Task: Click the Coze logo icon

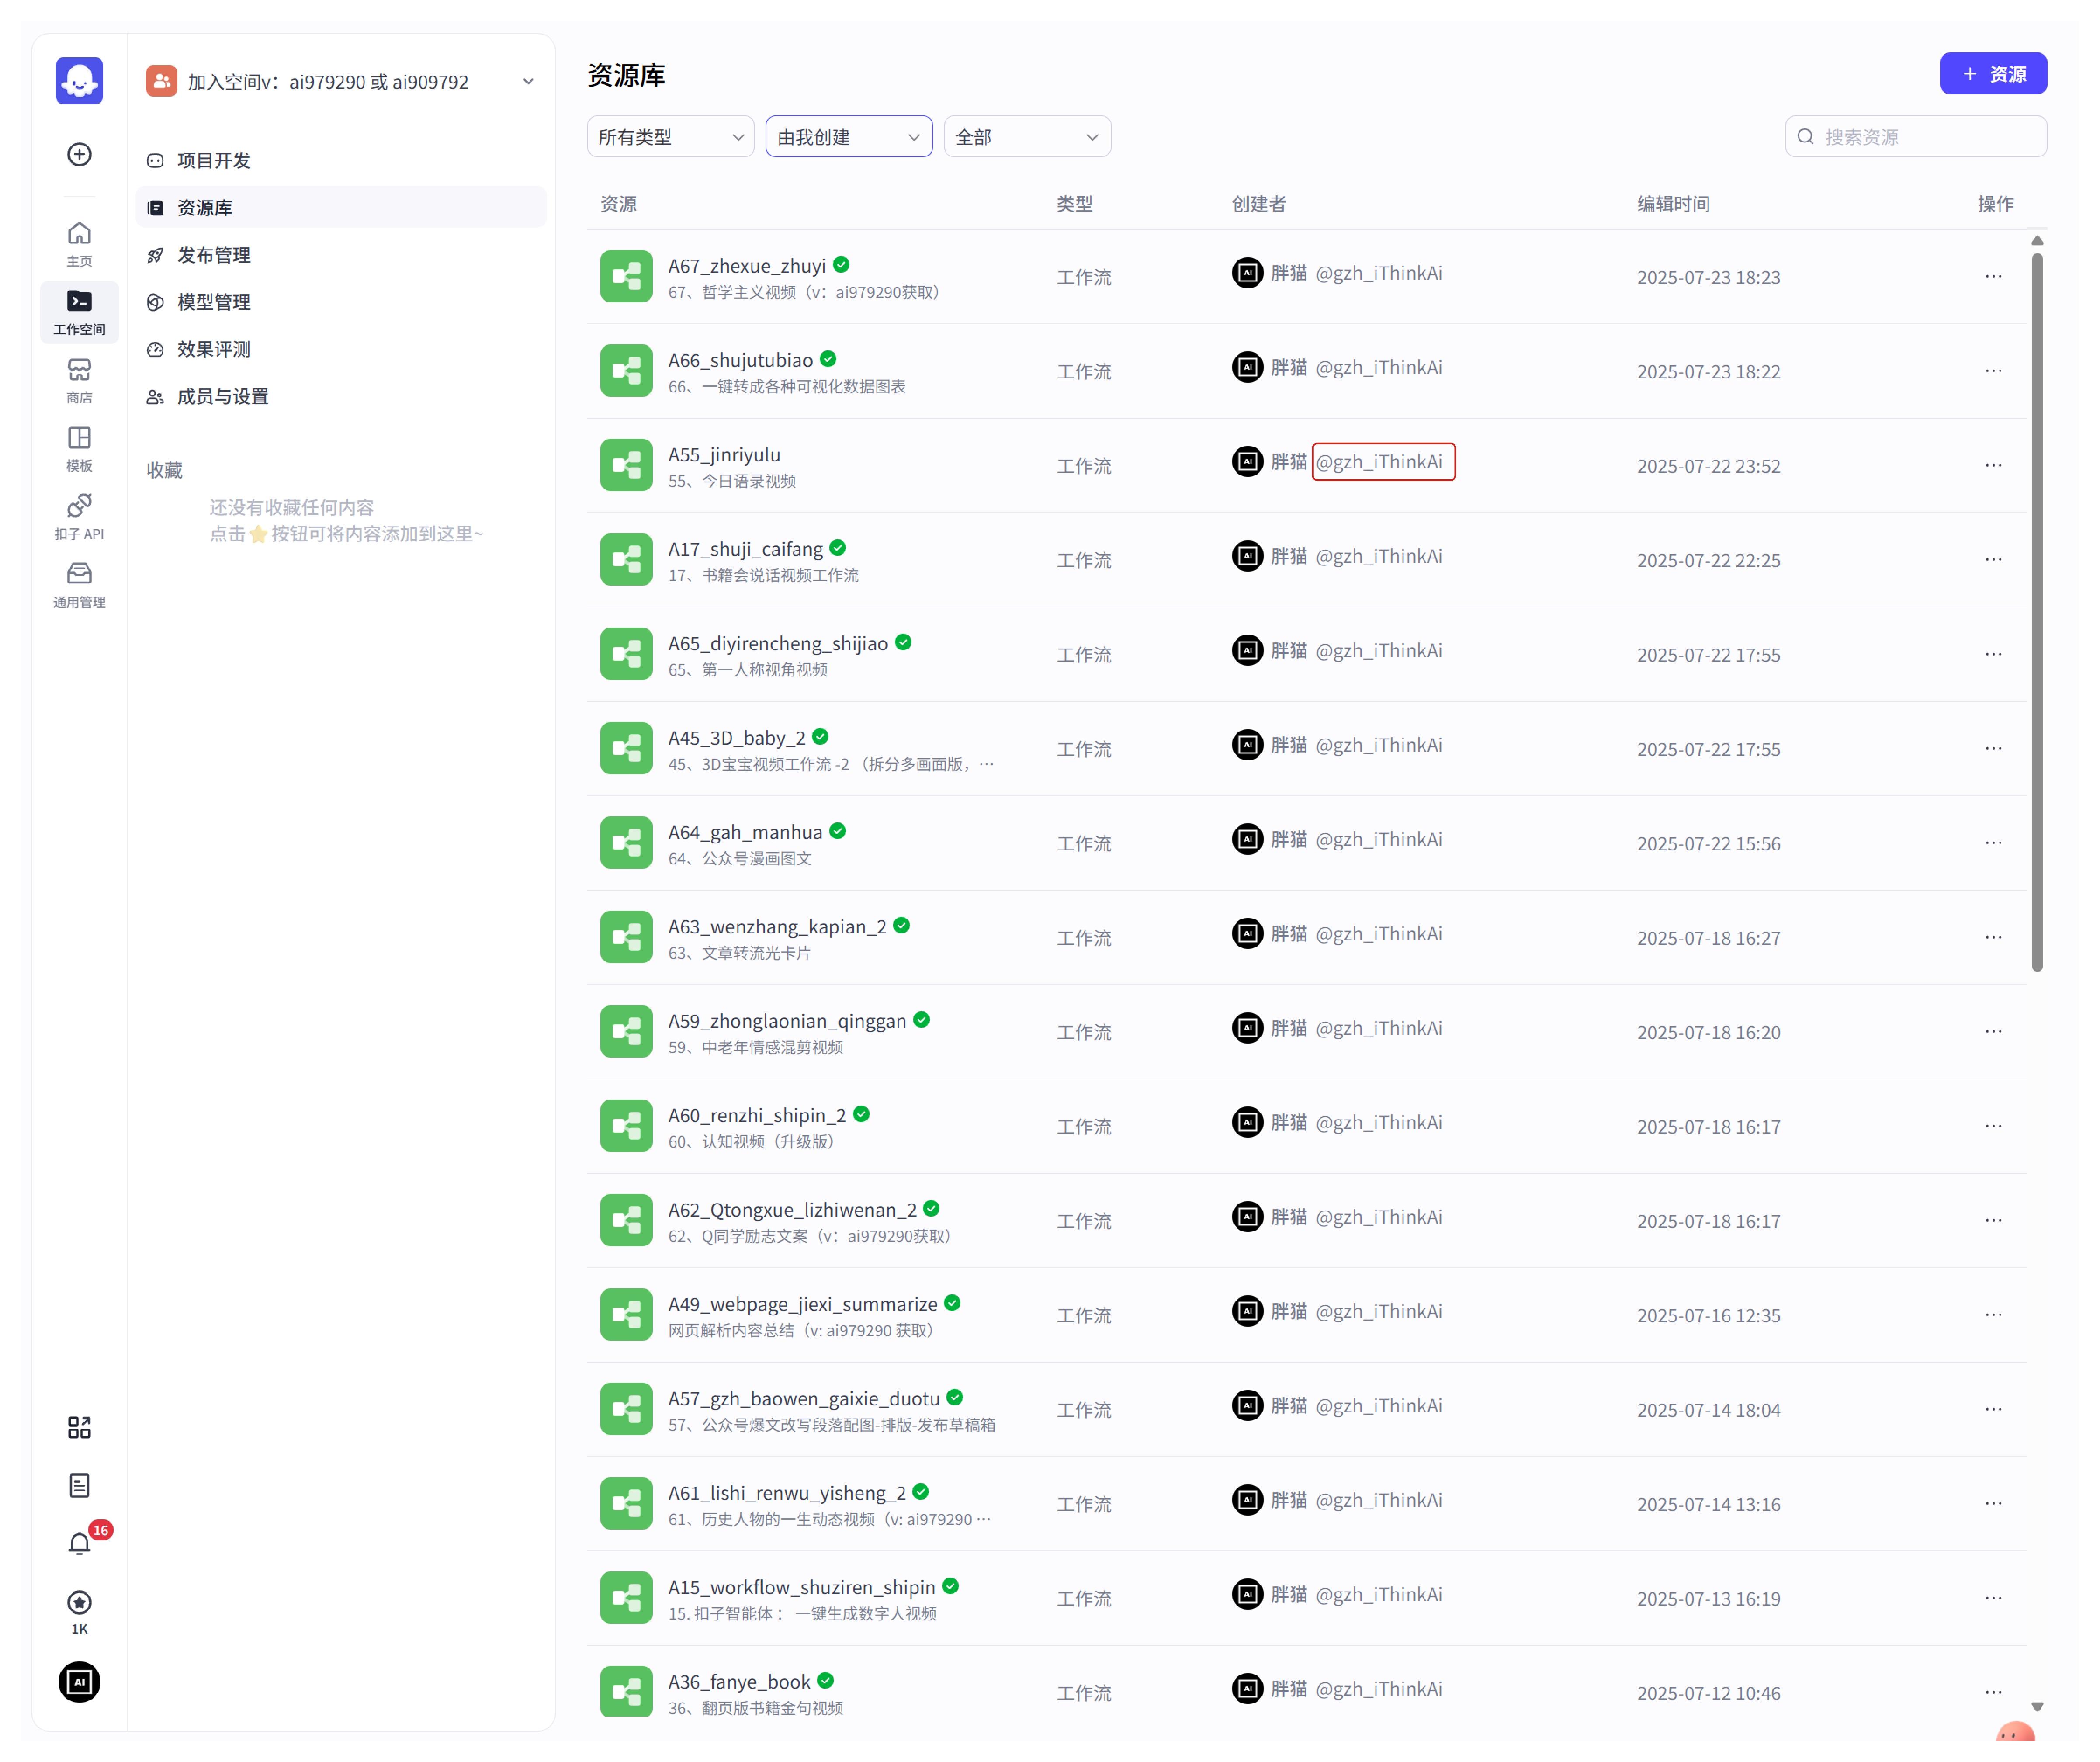Action: 79,81
